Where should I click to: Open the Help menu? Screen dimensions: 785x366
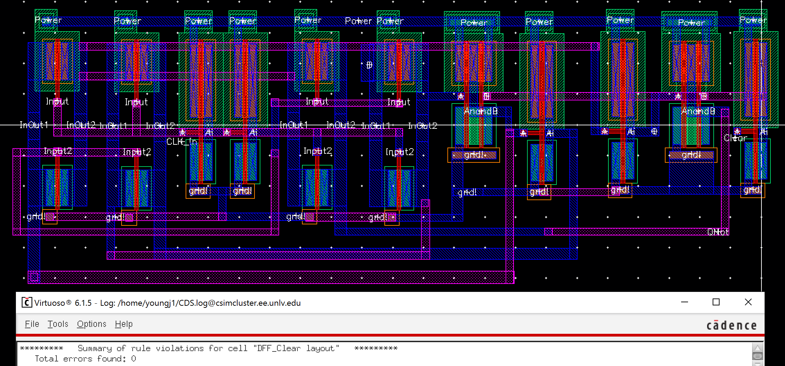[124, 324]
